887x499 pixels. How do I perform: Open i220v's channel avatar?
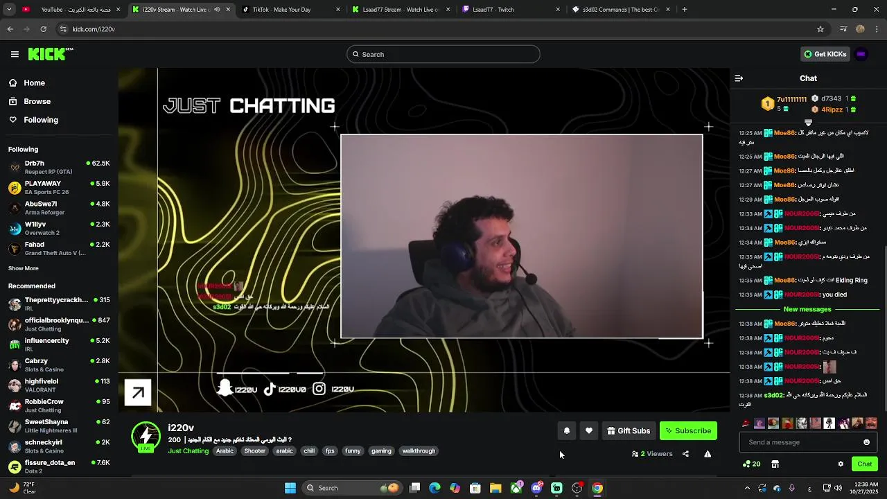click(146, 437)
